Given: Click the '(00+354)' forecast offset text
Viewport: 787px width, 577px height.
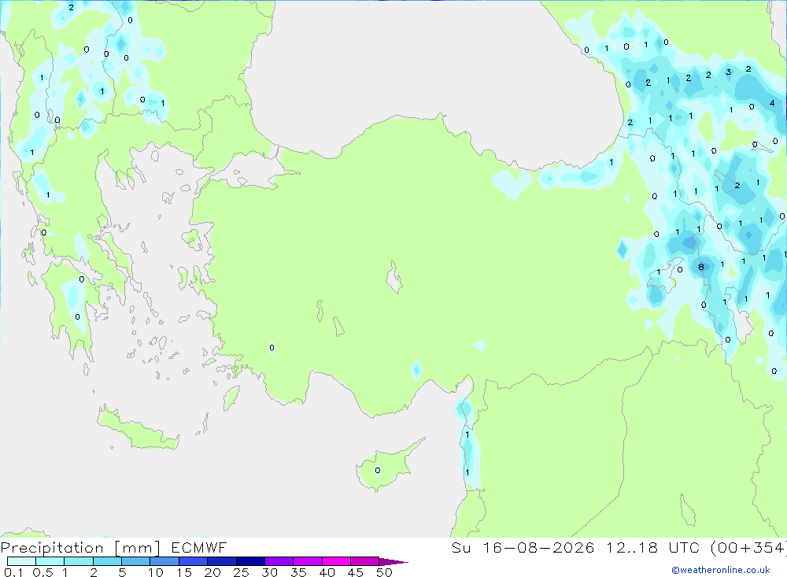Looking at the screenshot, I should click(x=748, y=548).
